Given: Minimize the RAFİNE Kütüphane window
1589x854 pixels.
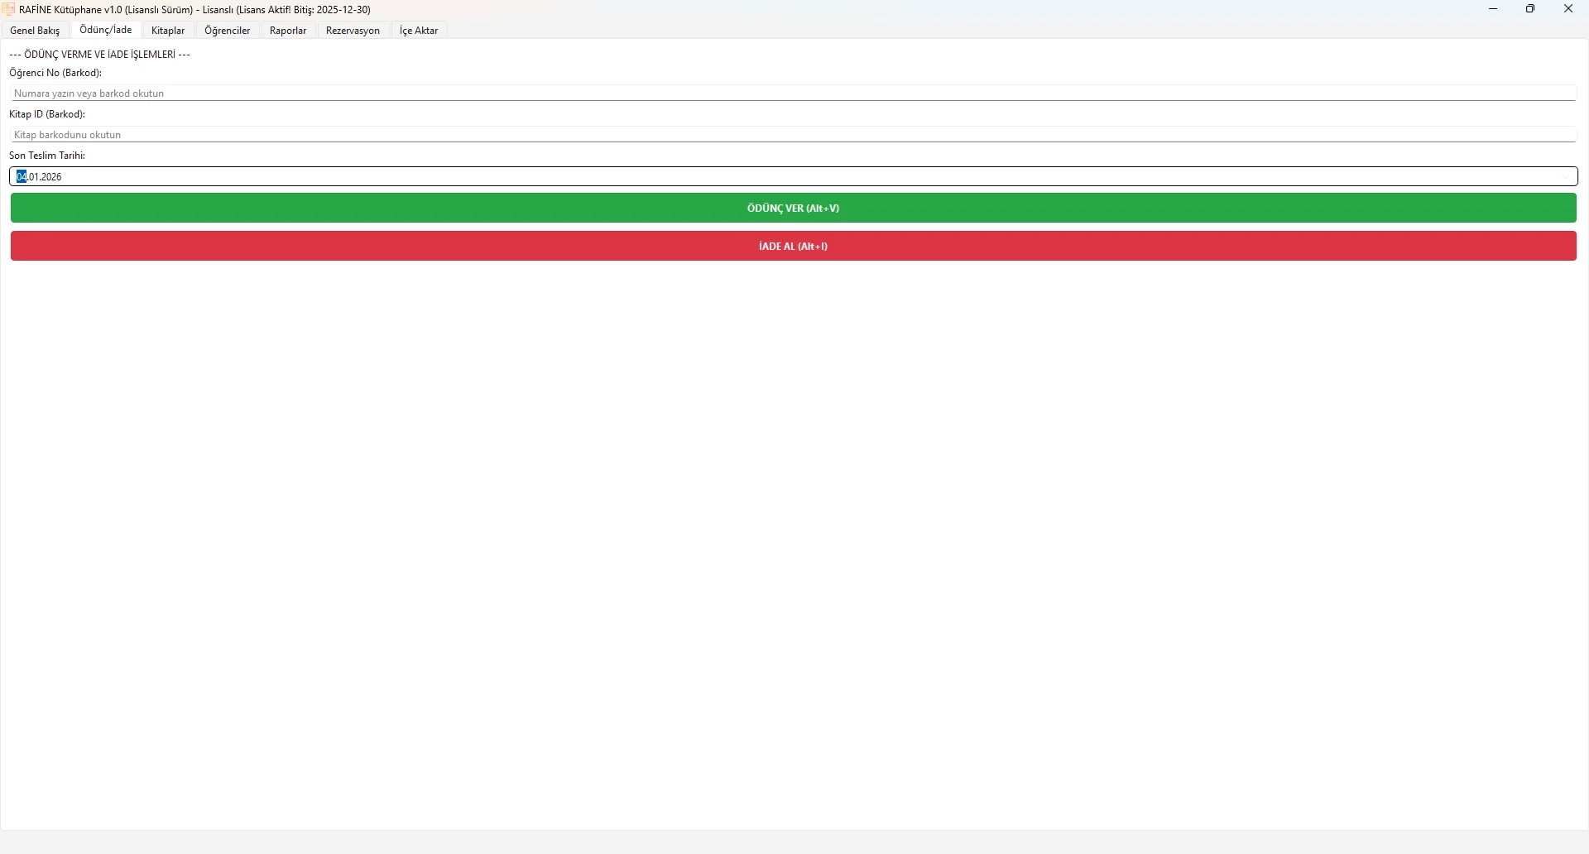Looking at the screenshot, I should (1493, 9).
